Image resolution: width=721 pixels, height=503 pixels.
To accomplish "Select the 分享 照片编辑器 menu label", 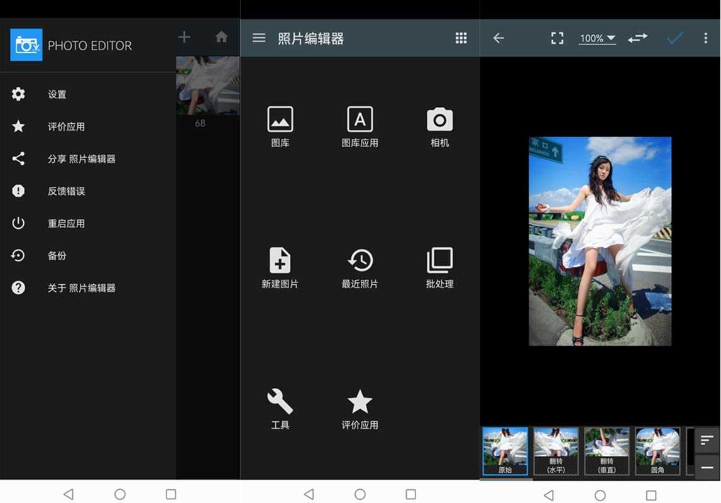I will [x=81, y=158].
